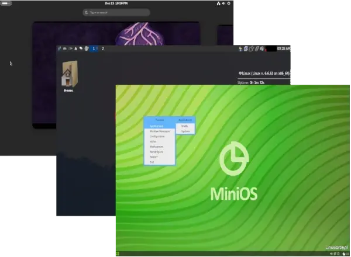Click the first tray icon in 4MLinux panel right side
Viewport: 351px width, 257px height.
pos(240,48)
